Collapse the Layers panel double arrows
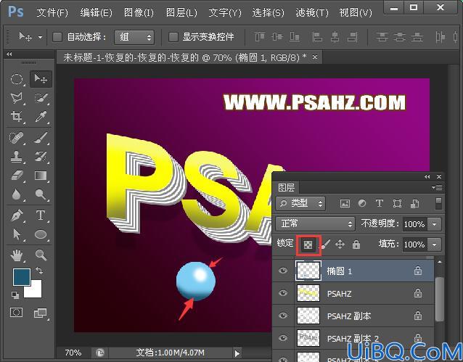Viewport: 463px width, 362px height. click(x=427, y=176)
